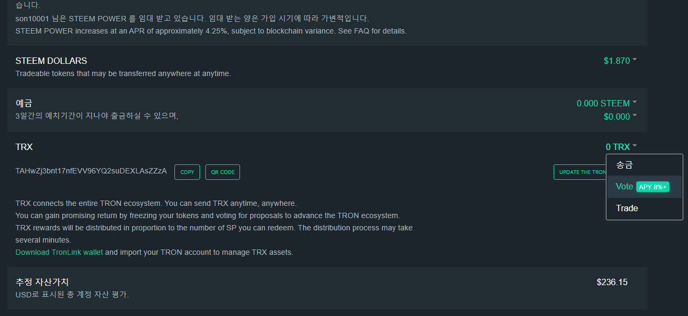
Task: Click the caret arrow beside $0.000
Action: 635,115
